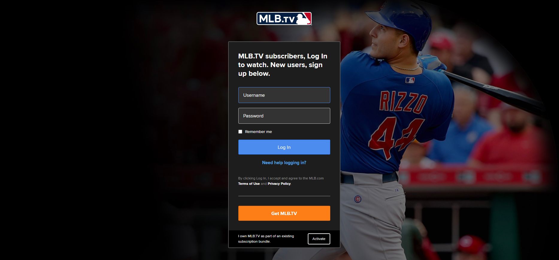Click the Activate button for subscription bundle
Image resolution: width=559 pixels, height=260 pixels.
click(319, 239)
